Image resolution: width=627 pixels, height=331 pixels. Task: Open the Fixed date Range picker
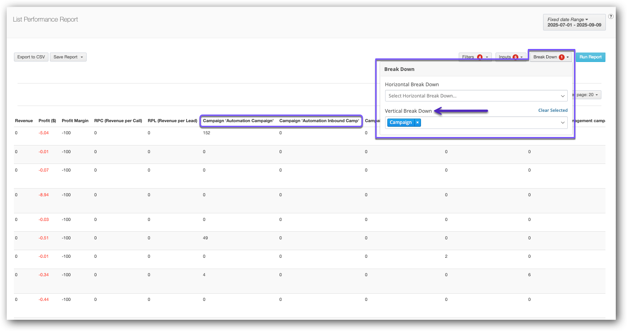[574, 22]
